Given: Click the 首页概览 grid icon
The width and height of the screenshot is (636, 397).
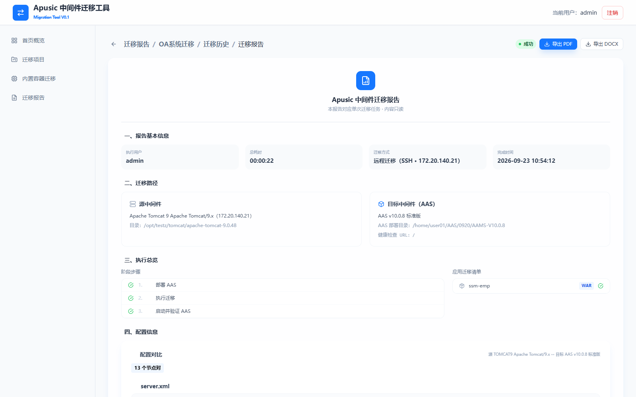Looking at the screenshot, I should (14, 40).
